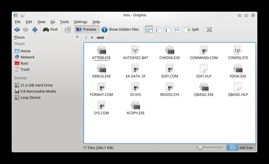Select the DEBUG.EXE file icon
The image size is (269, 164).
pos(101,68)
